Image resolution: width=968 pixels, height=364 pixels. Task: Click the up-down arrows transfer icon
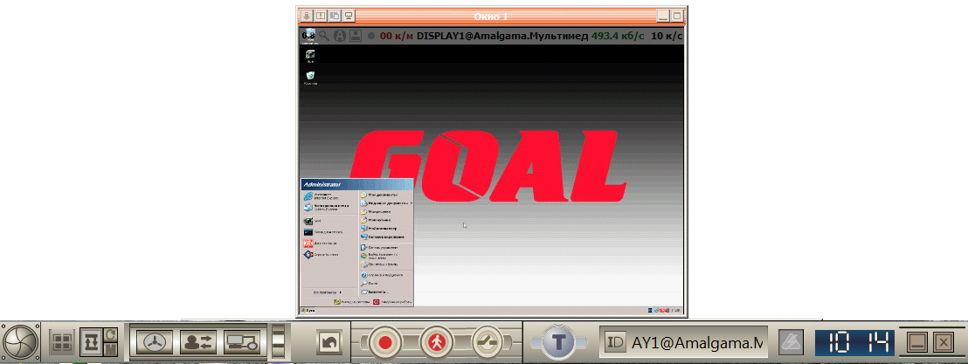point(90,343)
